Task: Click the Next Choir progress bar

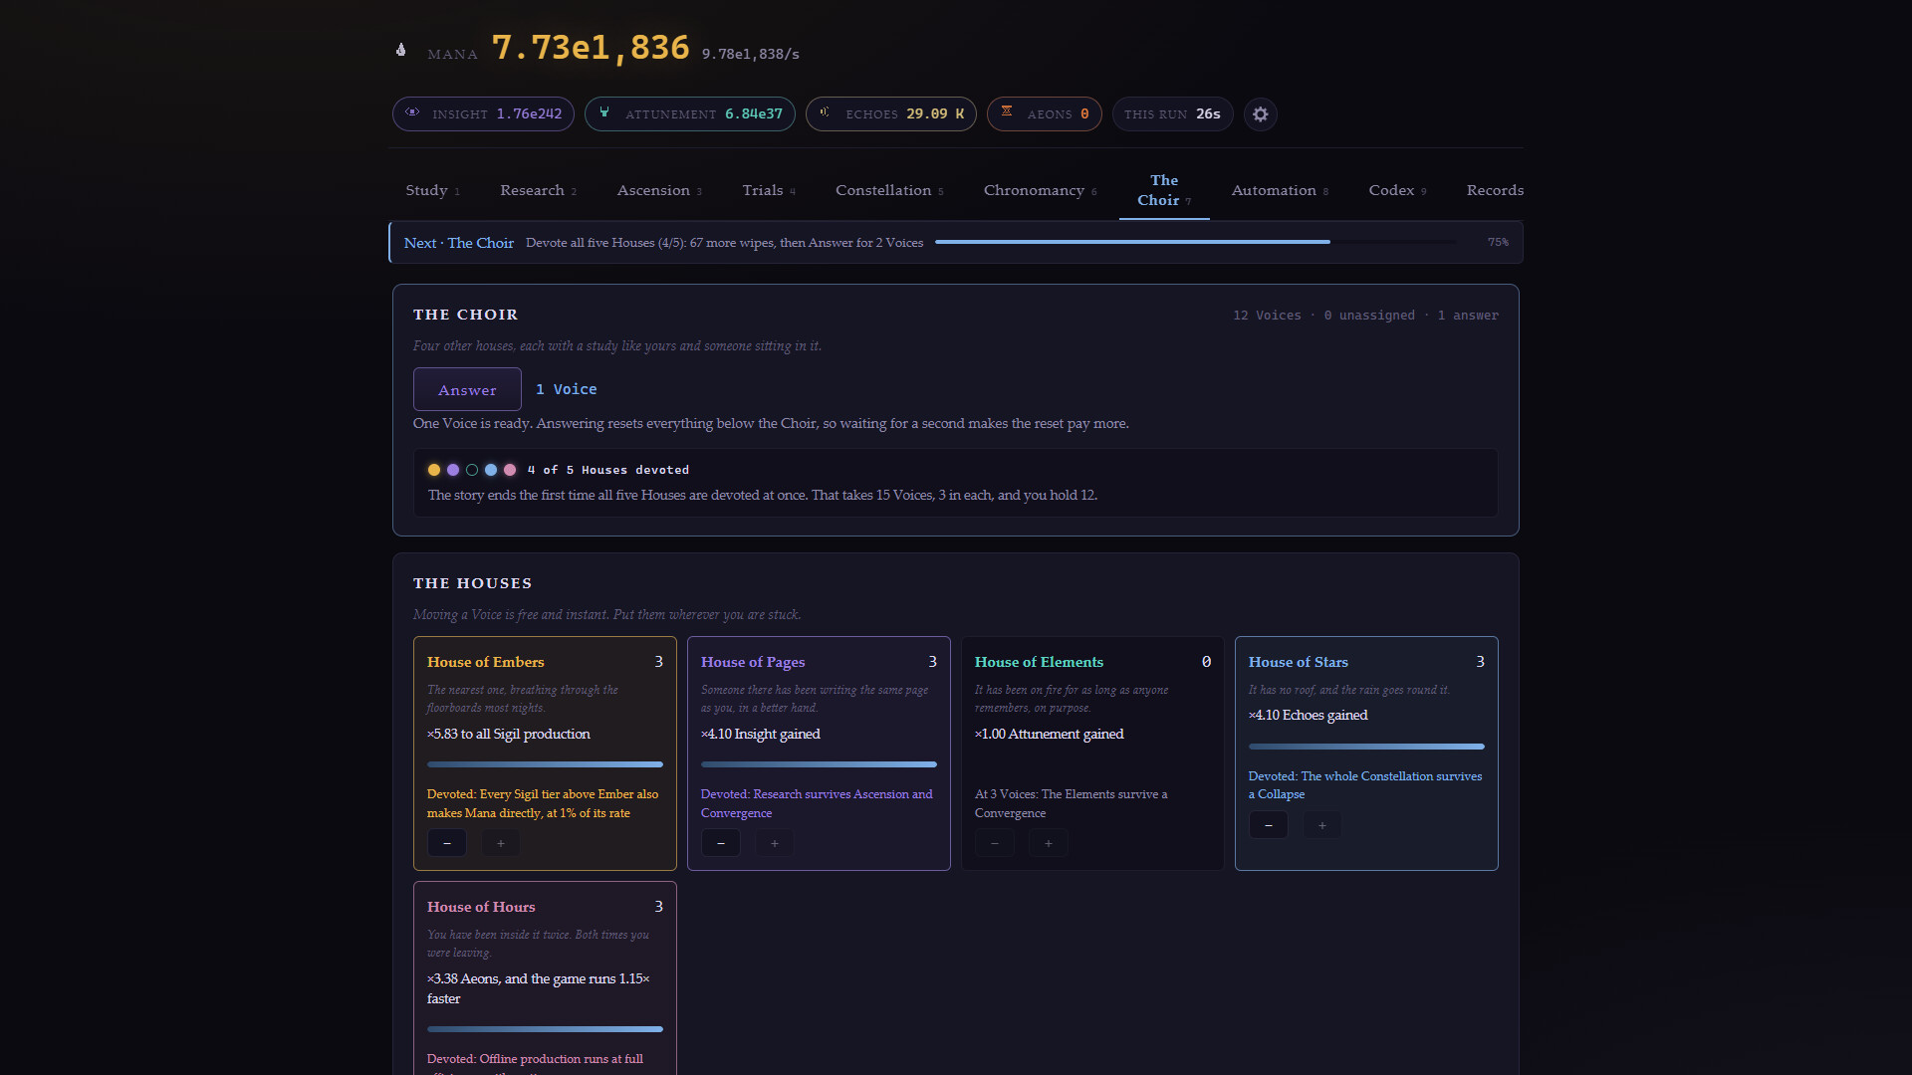Action: (1196, 242)
